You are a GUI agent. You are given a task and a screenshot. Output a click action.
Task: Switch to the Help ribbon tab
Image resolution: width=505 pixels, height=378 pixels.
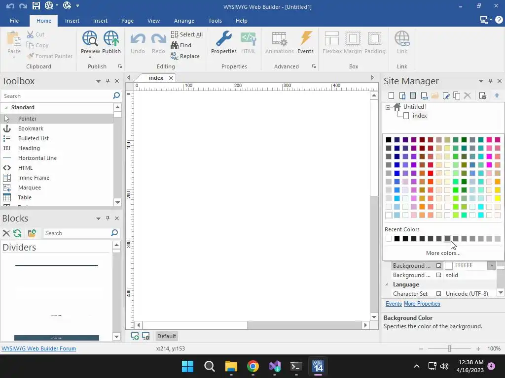click(241, 21)
